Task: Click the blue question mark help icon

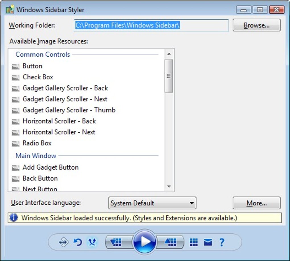Action: [222, 242]
